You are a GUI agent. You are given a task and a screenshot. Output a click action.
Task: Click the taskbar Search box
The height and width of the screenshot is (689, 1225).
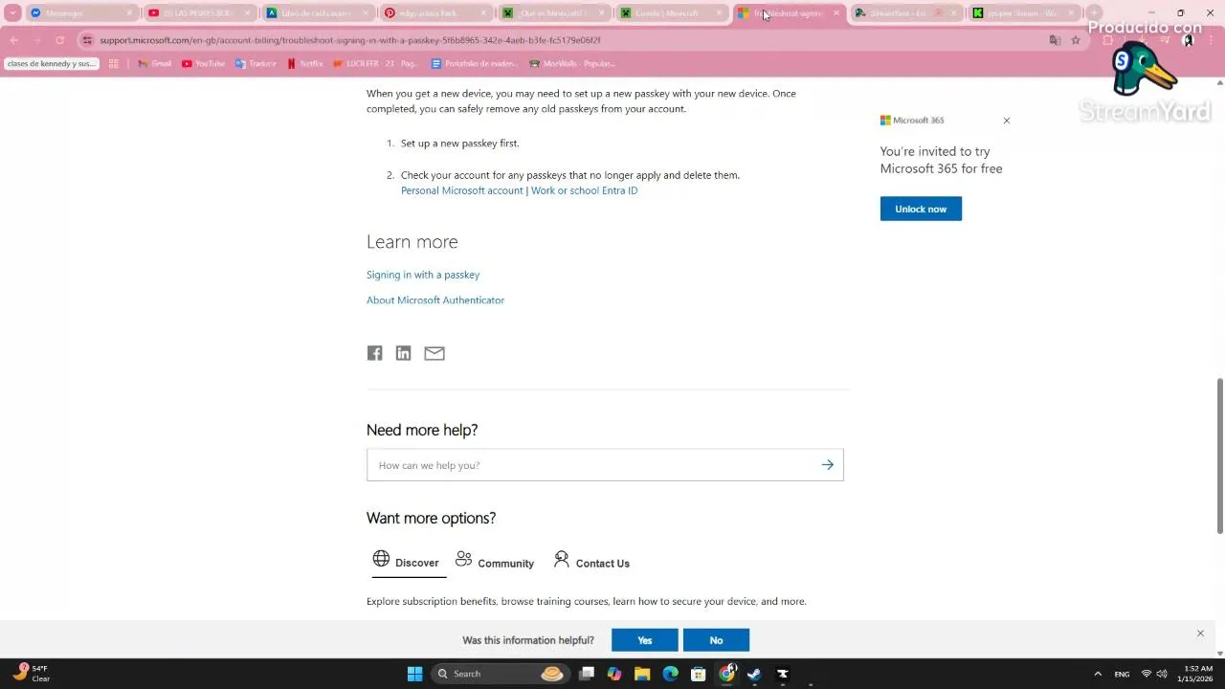[499, 674]
